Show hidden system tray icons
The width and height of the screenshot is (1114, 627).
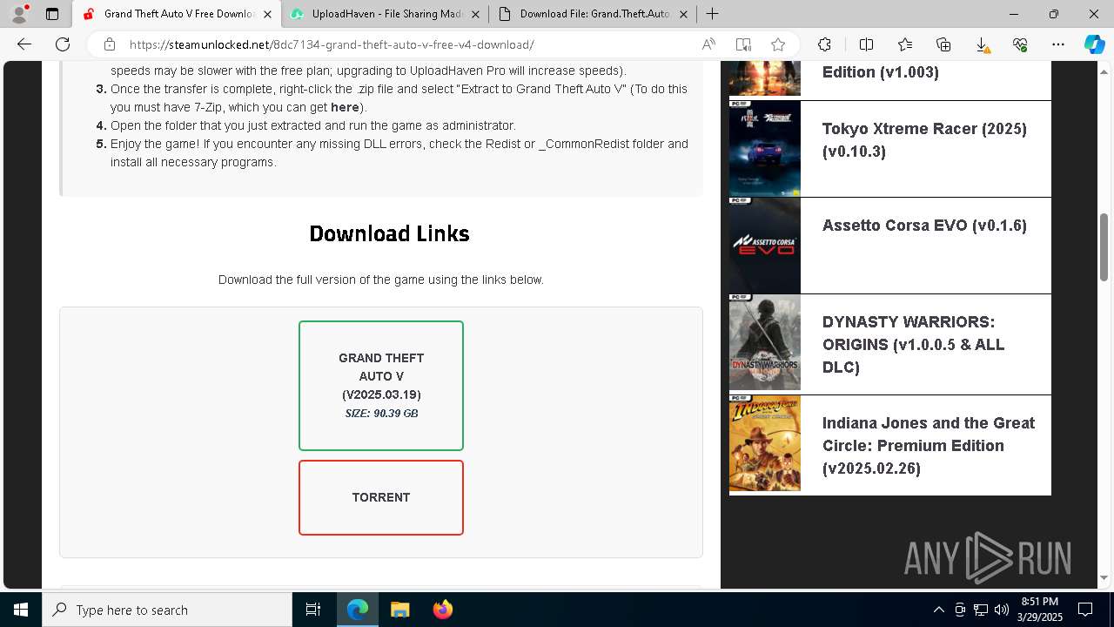[x=938, y=610]
